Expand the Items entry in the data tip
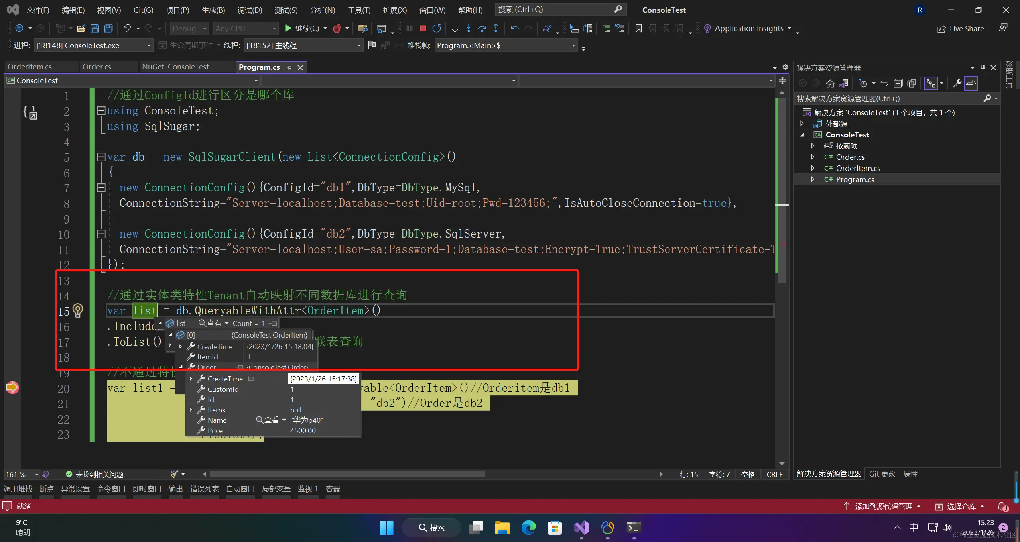 pos(191,410)
